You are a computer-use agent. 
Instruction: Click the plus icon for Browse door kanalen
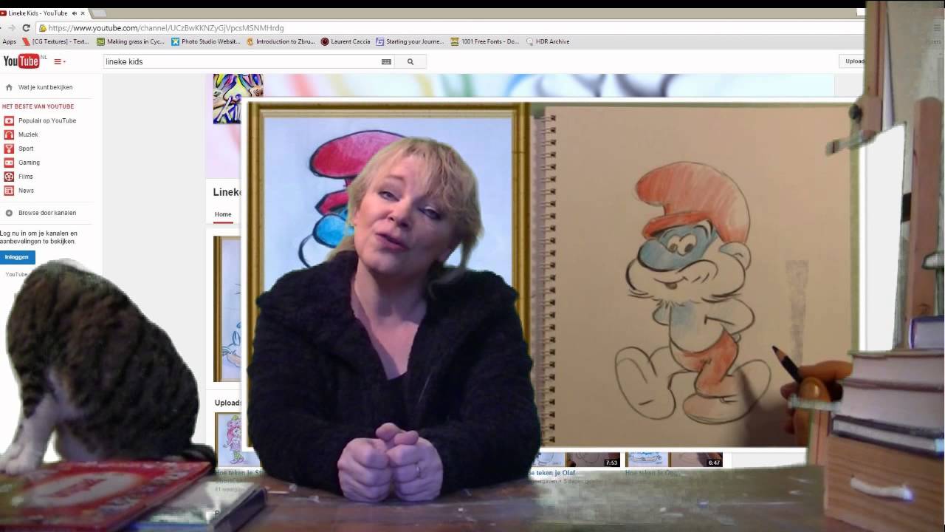point(9,213)
